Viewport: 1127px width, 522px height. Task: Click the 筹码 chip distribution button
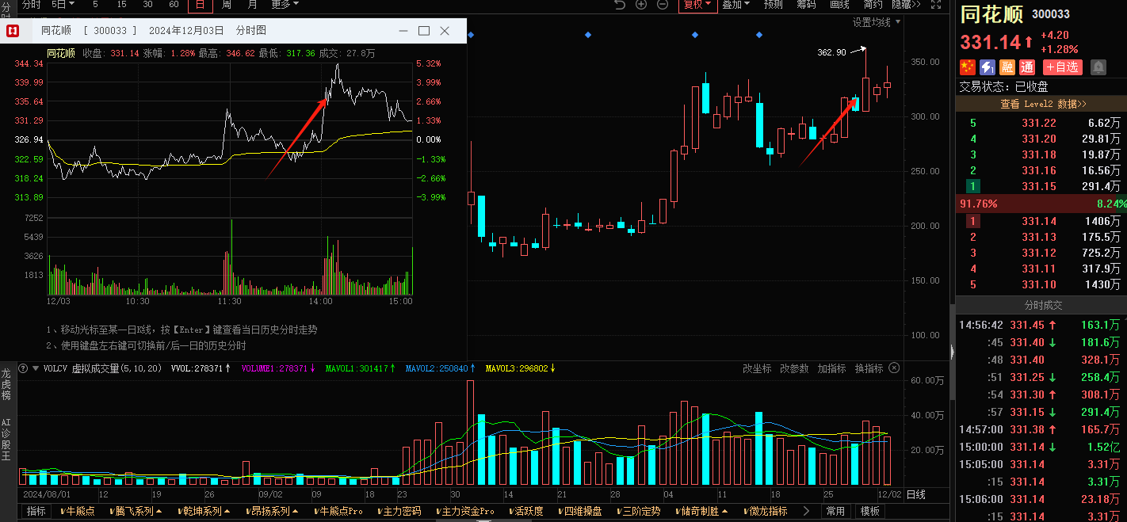pyautogui.click(x=806, y=5)
